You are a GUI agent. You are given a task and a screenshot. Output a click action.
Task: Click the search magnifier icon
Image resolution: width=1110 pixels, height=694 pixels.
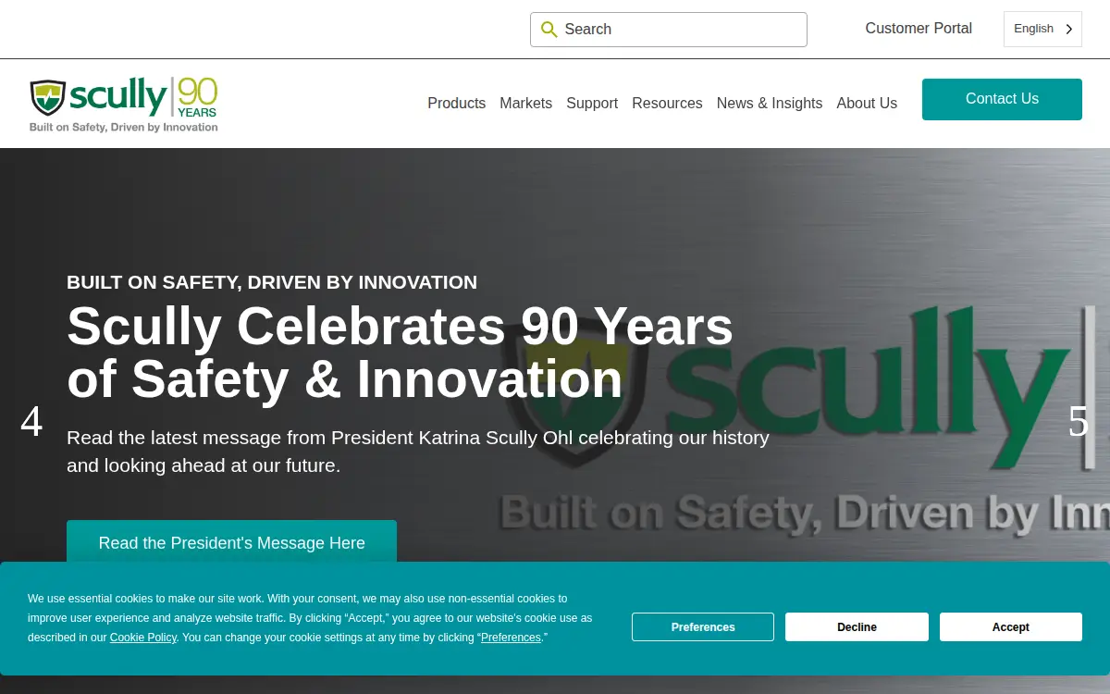click(x=549, y=30)
